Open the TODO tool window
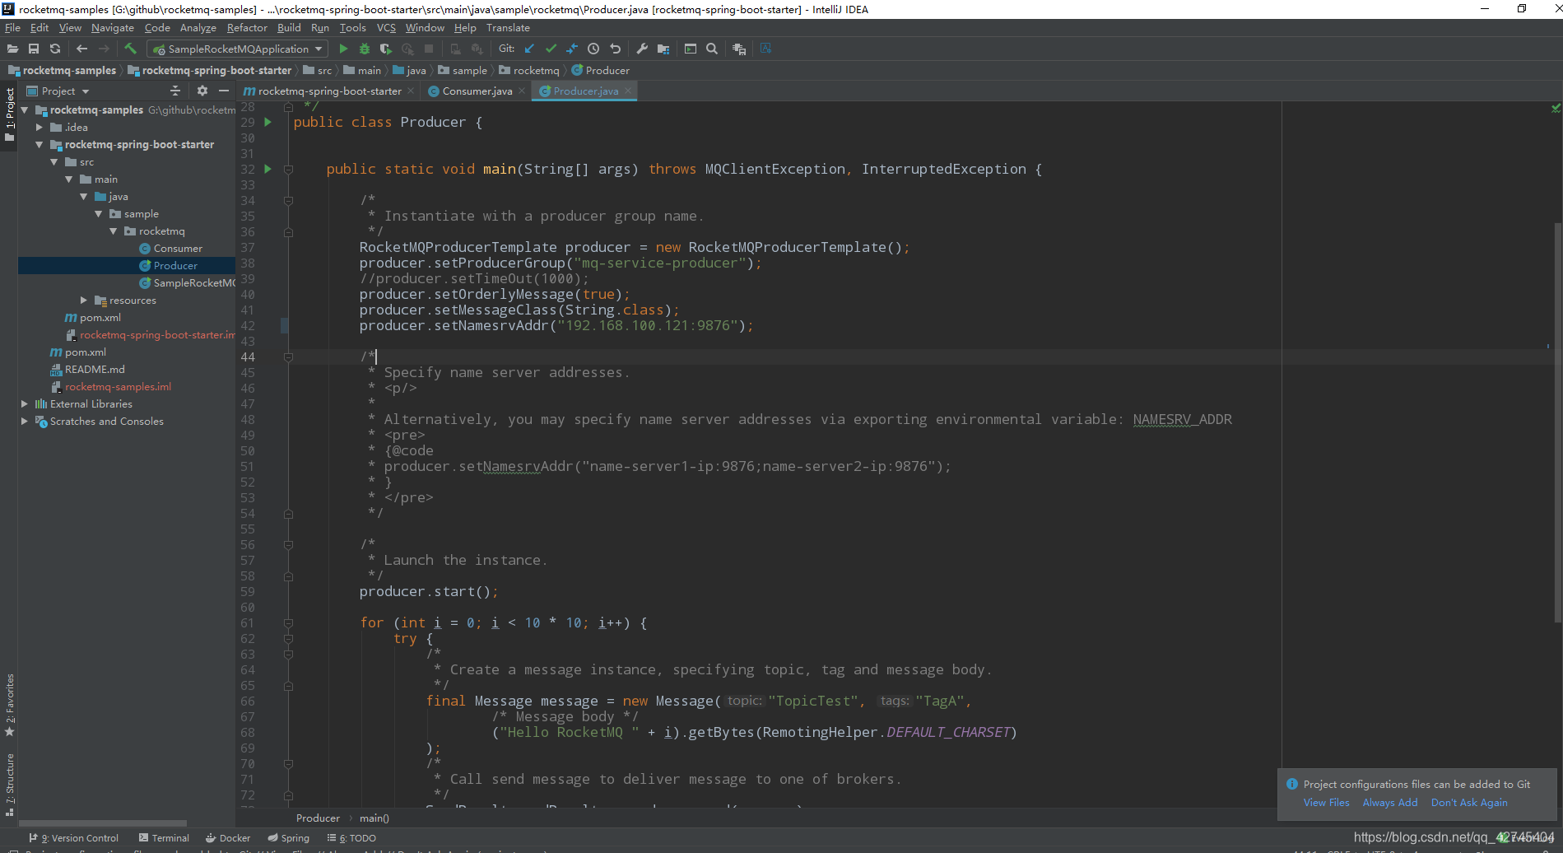The image size is (1563, 853). tap(351, 837)
